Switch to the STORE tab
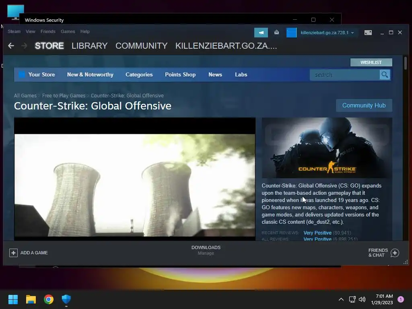The width and height of the screenshot is (412, 309). point(49,46)
